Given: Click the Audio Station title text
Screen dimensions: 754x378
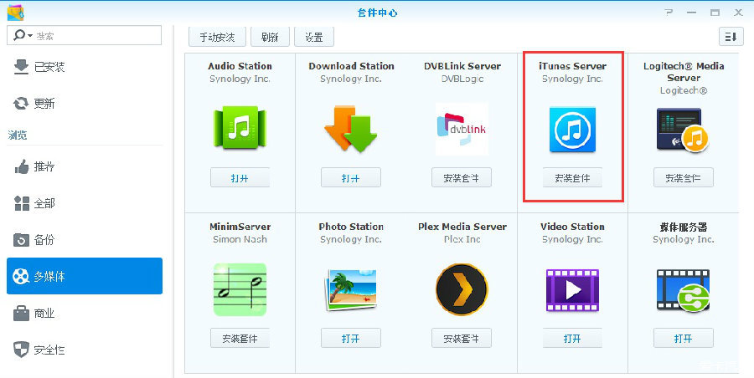Looking at the screenshot, I should click(240, 66).
